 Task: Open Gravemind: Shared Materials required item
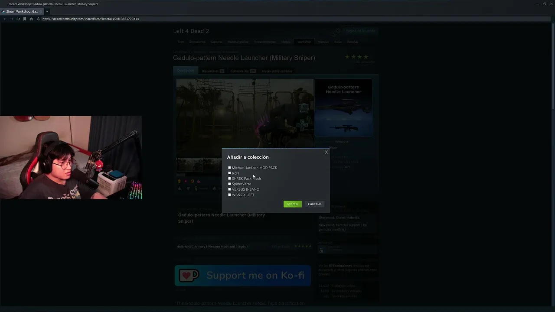[339, 218]
